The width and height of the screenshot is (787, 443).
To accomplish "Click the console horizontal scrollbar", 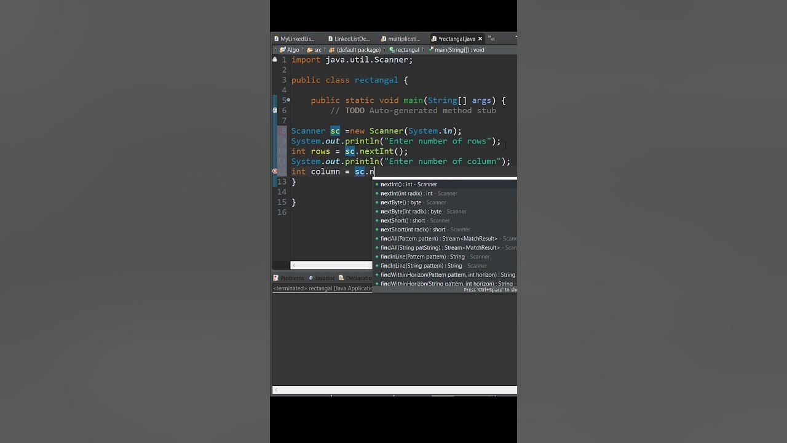I will coord(395,389).
